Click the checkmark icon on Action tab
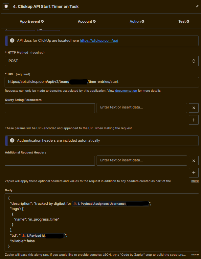 (x=143, y=21)
